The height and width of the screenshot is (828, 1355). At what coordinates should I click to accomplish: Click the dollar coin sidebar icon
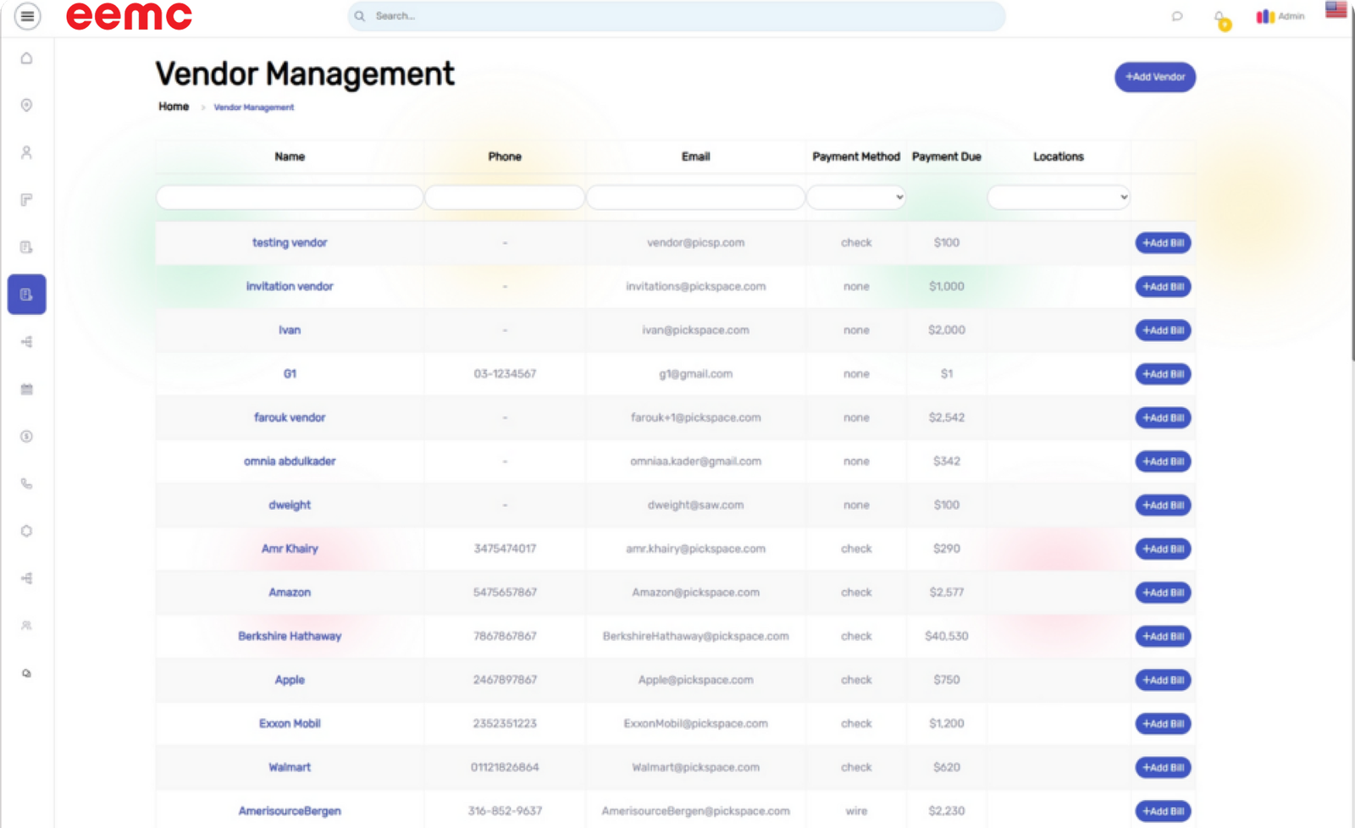tap(27, 437)
